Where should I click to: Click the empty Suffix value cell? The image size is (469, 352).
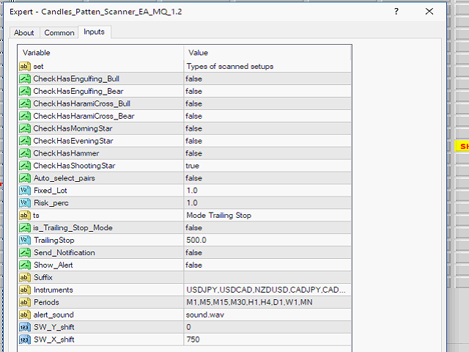pos(267,277)
